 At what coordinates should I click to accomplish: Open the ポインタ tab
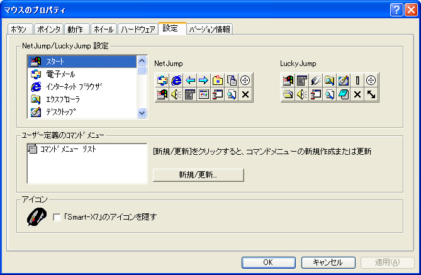pos(48,29)
